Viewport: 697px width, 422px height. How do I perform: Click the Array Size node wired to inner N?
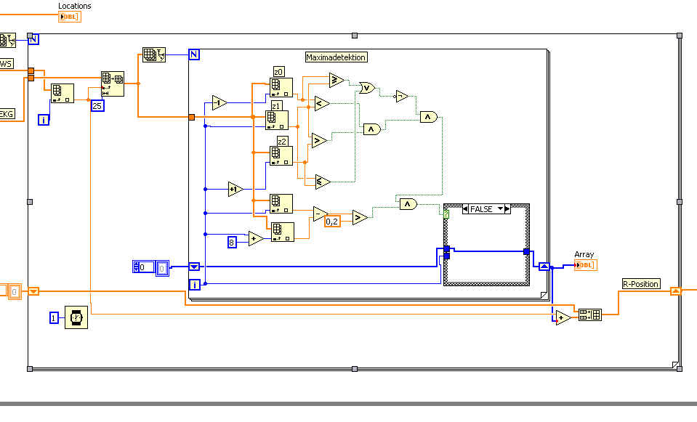point(154,54)
